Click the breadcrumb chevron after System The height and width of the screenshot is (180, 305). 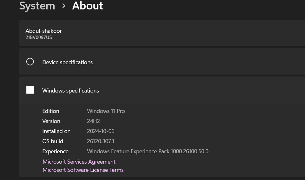(64, 6)
